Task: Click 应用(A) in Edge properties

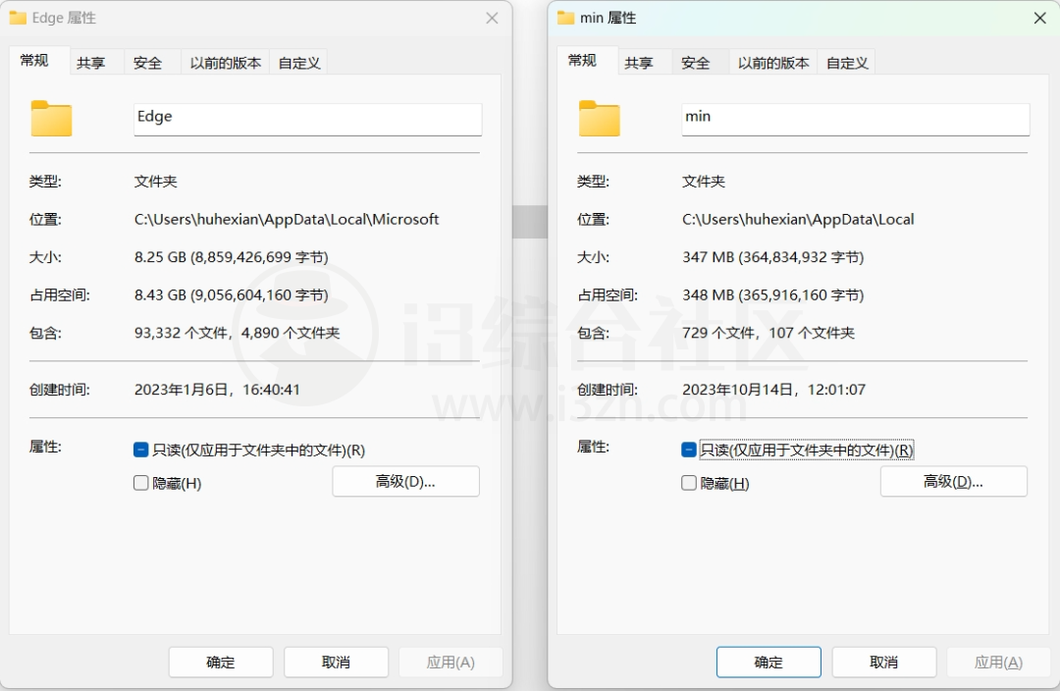Action: point(450,662)
